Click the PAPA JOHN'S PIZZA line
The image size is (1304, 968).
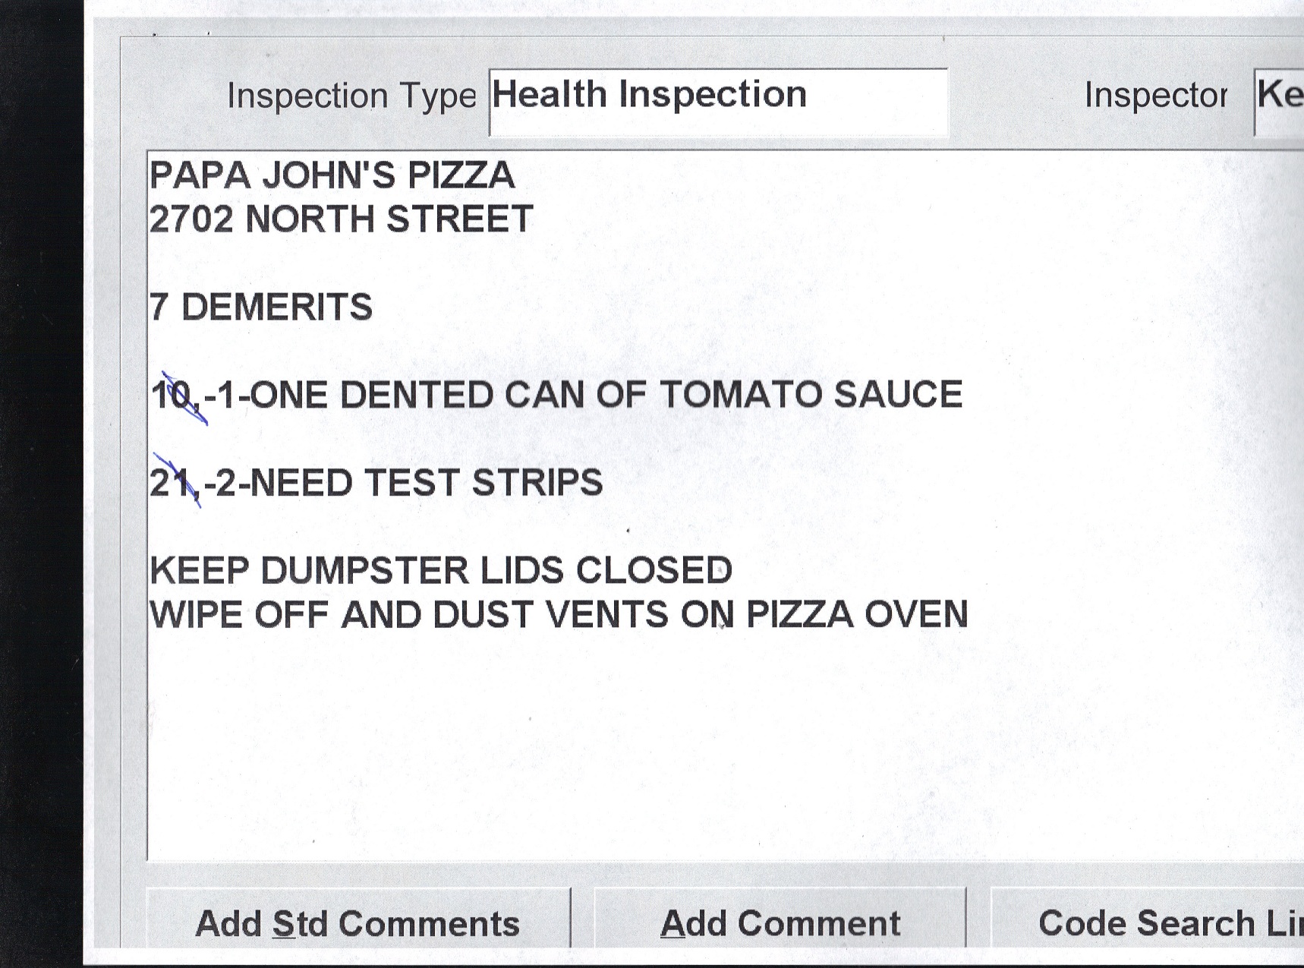coord(332,175)
